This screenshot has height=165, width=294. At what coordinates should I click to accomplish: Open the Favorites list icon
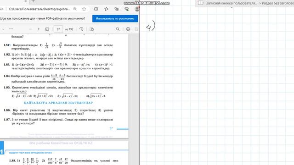106,9
